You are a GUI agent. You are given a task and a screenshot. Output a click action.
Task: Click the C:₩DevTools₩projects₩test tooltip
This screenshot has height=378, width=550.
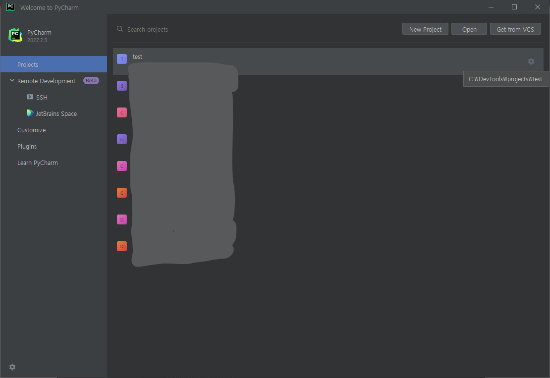click(505, 79)
